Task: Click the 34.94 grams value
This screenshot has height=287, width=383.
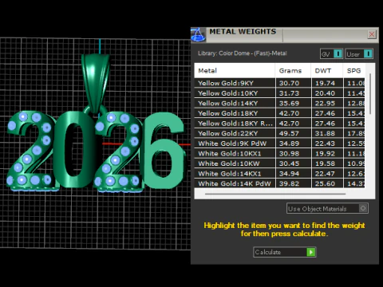Action: [289, 174]
